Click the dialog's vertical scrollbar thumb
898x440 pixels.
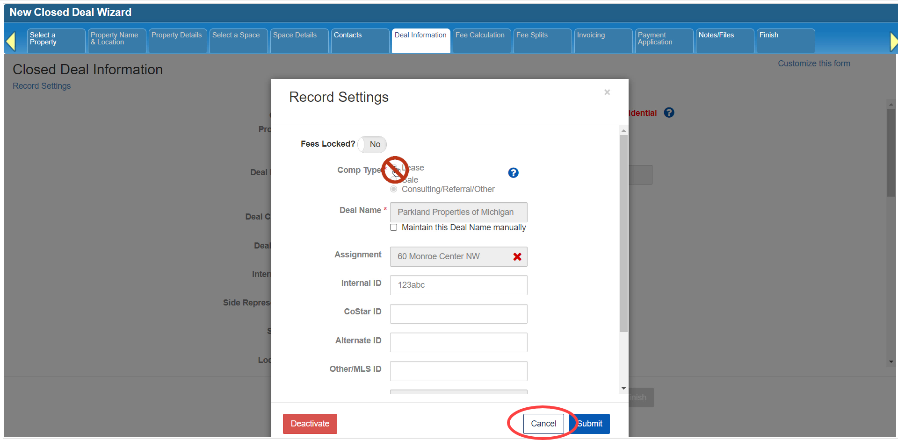pos(623,234)
